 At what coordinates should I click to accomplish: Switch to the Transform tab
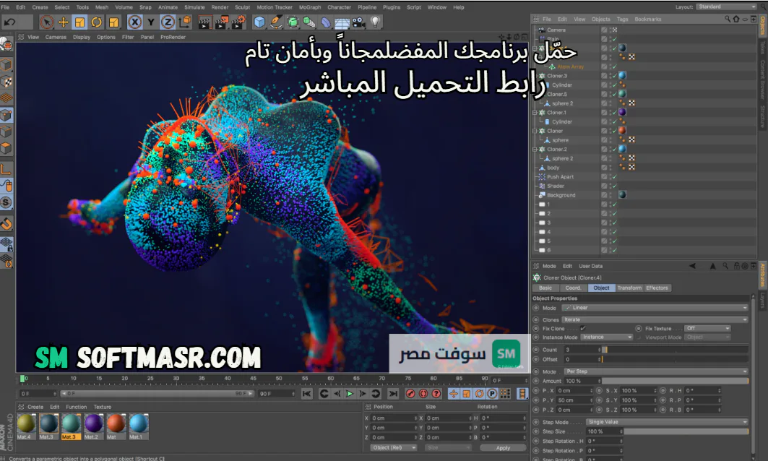(x=629, y=288)
